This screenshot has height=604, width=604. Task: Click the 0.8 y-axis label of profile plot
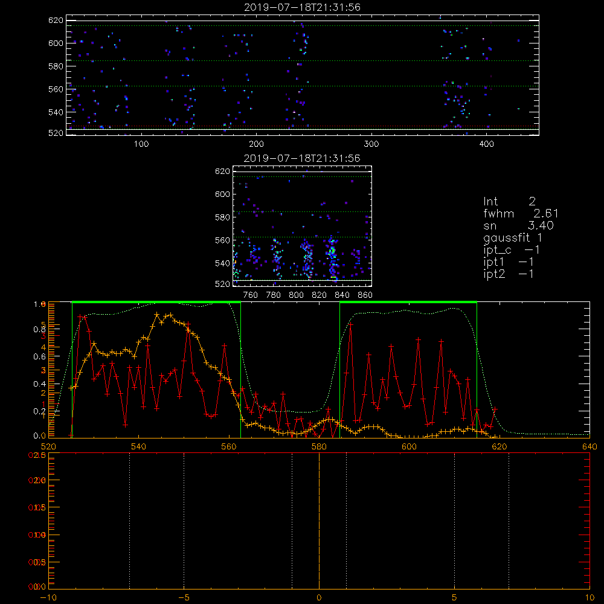coord(40,329)
